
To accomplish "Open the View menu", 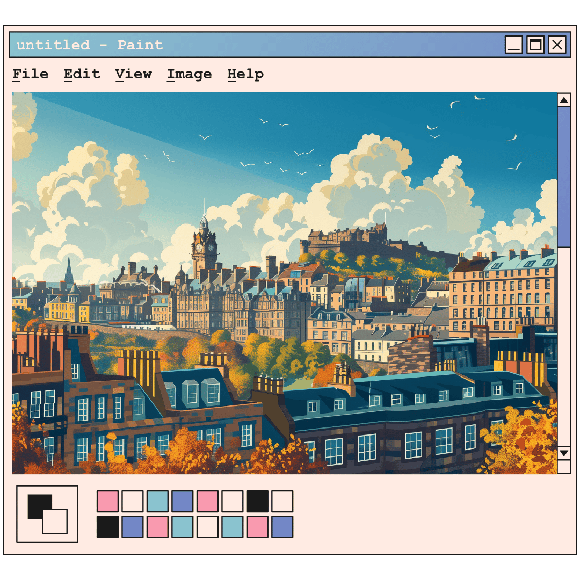I will coord(133,74).
